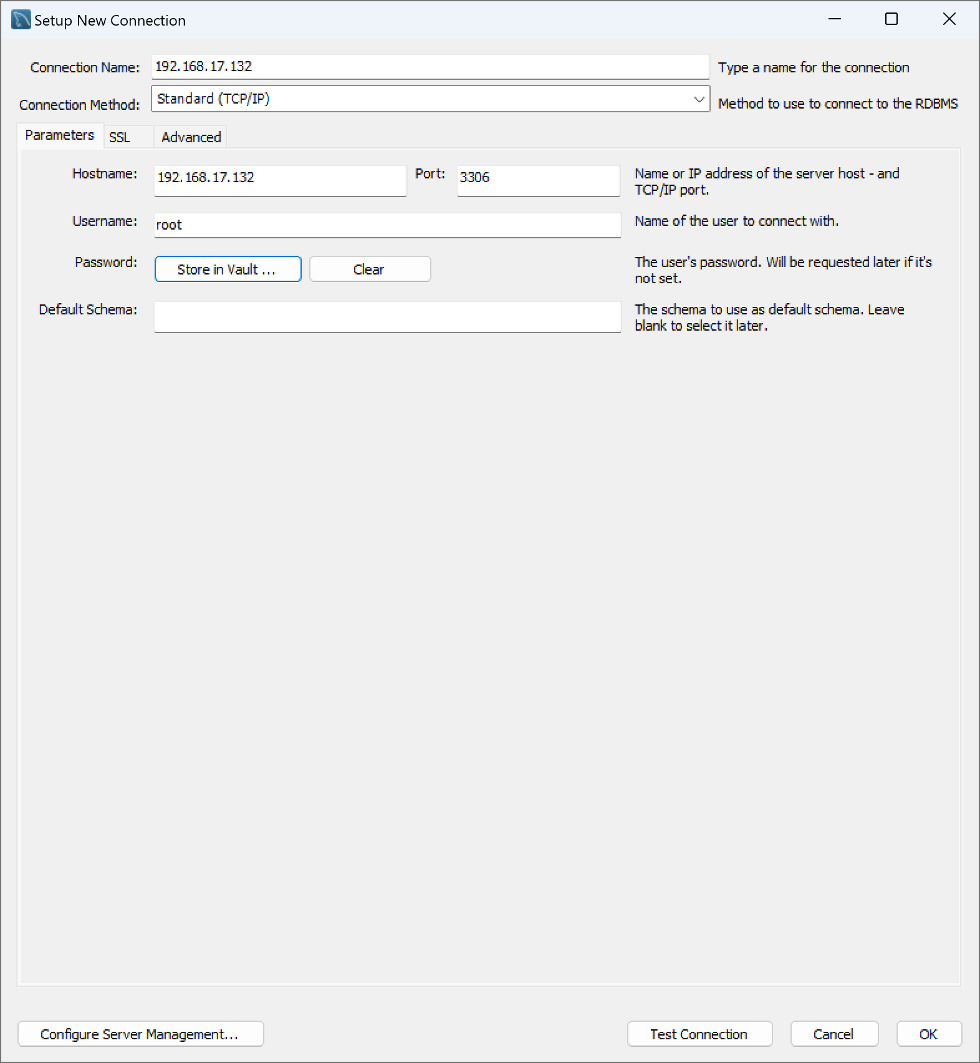The image size is (980, 1063).
Task: Open the Advanced tab
Action: point(191,137)
